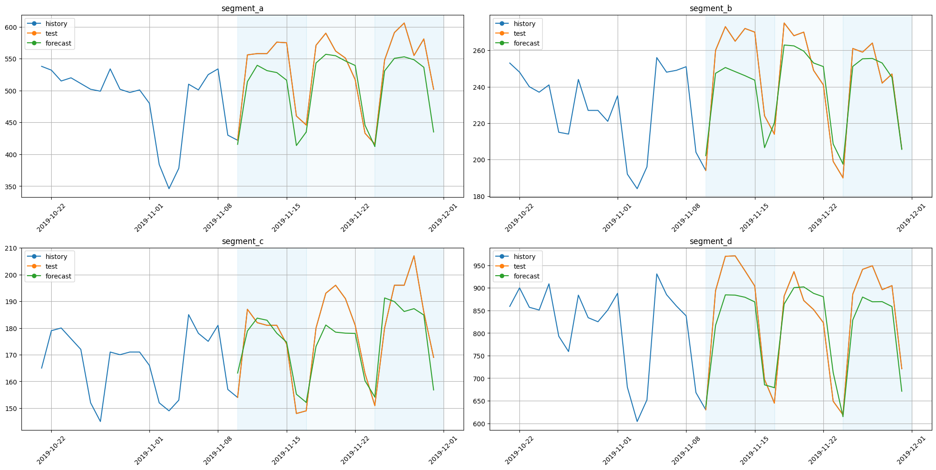Click 'history' legend label in segment_d

(x=525, y=257)
